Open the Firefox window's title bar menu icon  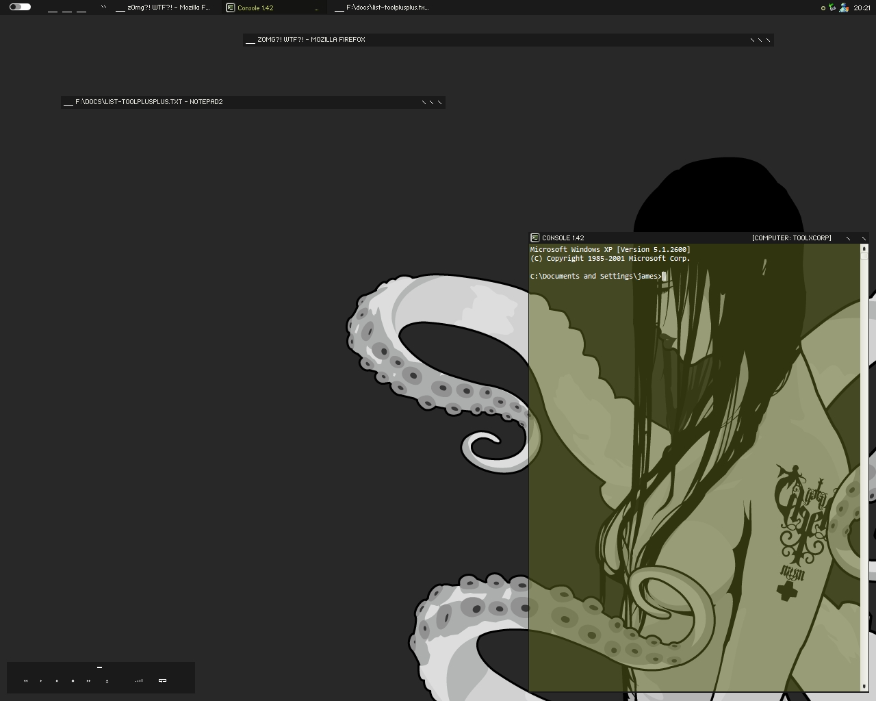[x=250, y=40]
